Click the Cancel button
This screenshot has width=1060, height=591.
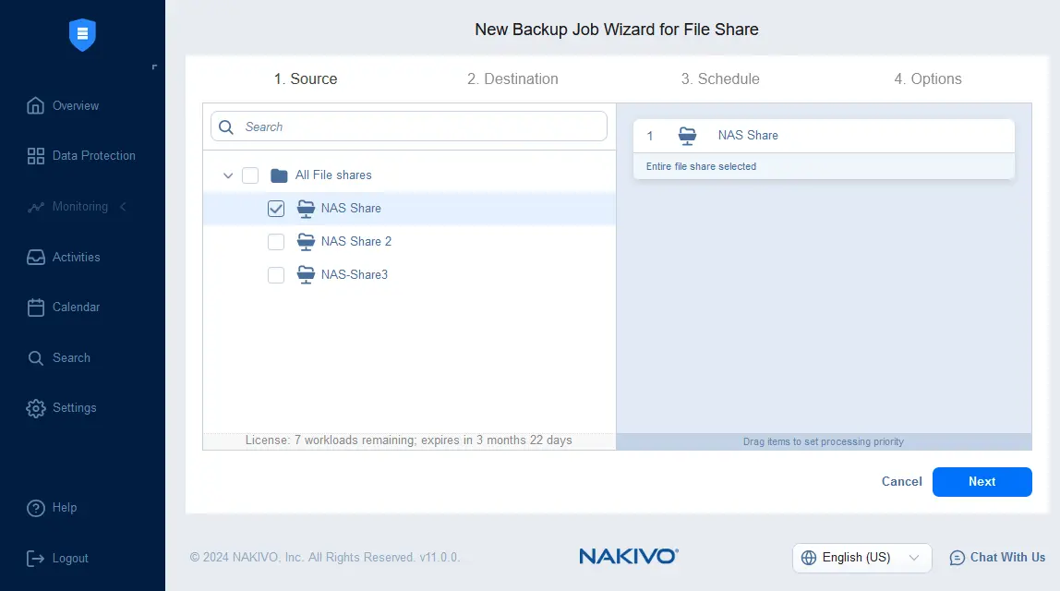point(901,482)
